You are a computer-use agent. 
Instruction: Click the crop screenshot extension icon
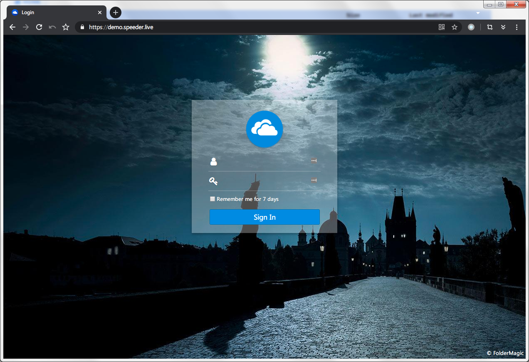489,27
